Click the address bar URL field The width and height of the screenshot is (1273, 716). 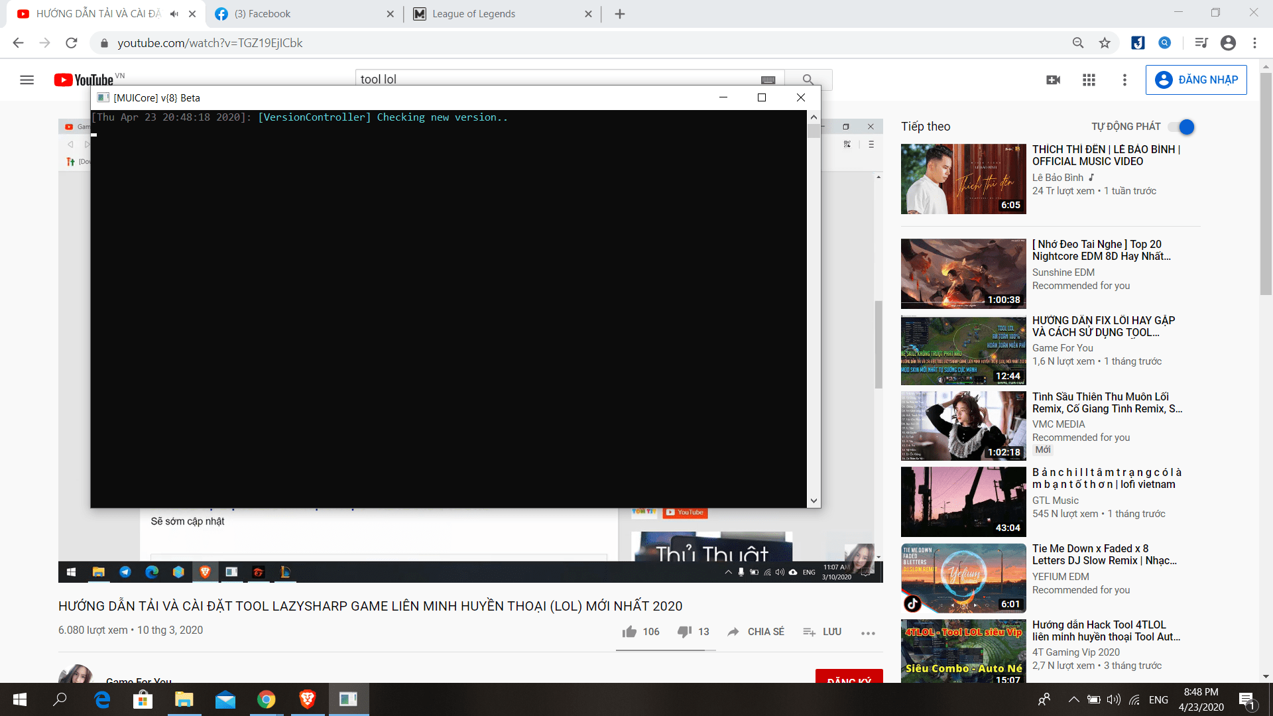coord(583,43)
